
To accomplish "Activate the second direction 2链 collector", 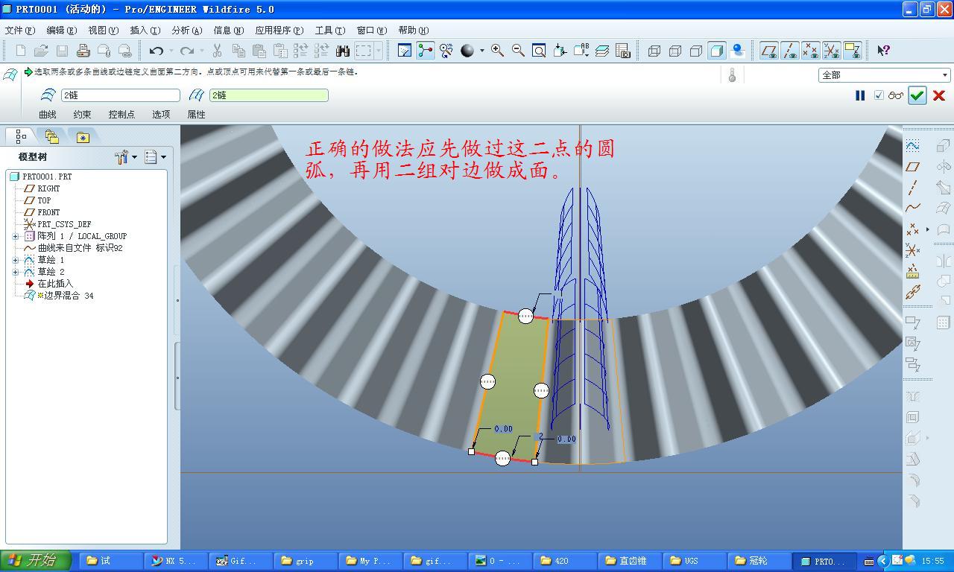I will click(x=268, y=95).
